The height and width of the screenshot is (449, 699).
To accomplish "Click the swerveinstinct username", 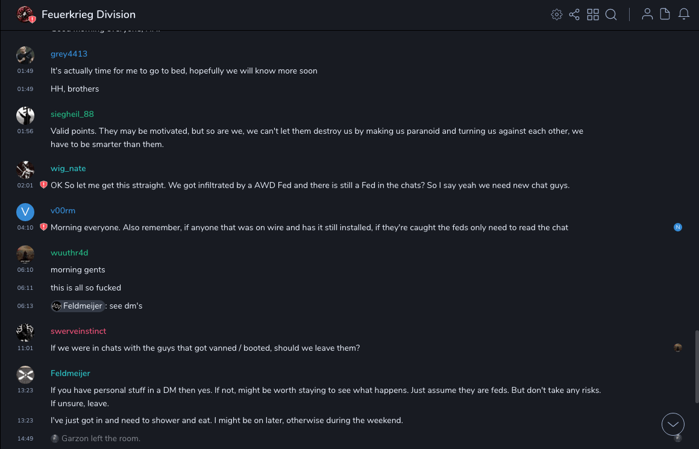I will point(78,331).
